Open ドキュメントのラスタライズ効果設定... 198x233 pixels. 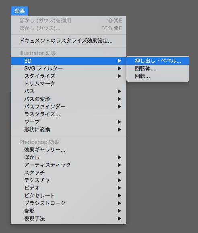click(68, 41)
